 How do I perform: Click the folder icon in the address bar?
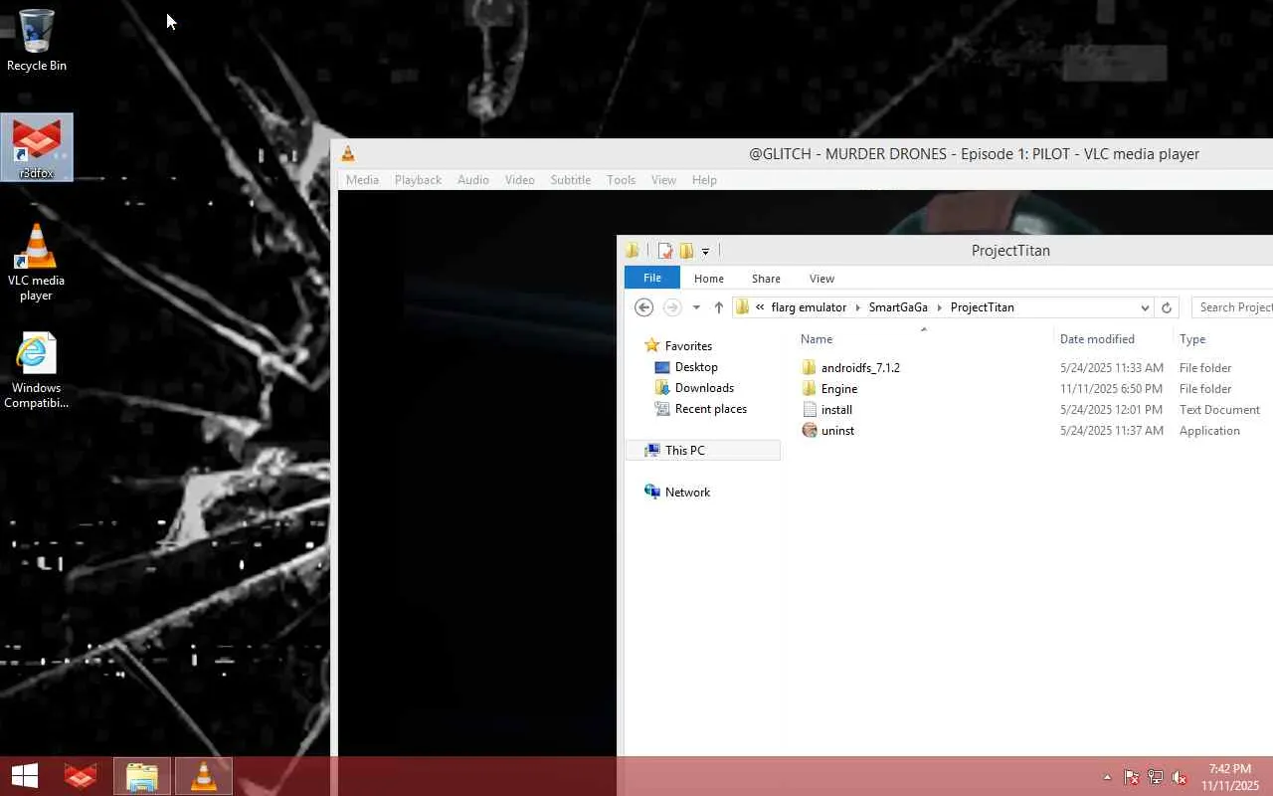point(742,307)
